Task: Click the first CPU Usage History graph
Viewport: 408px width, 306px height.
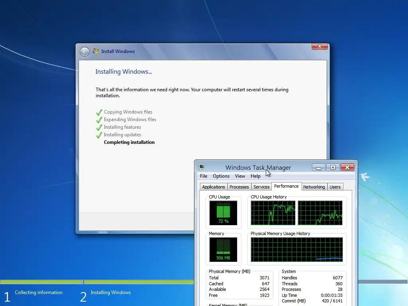Action: 273,213
